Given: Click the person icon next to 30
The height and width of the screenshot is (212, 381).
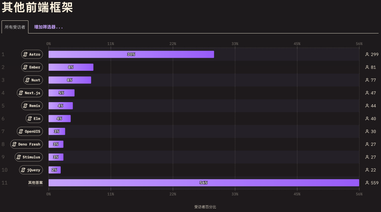Looking at the screenshot, I should pyautogui.click(x=367, y=131).
